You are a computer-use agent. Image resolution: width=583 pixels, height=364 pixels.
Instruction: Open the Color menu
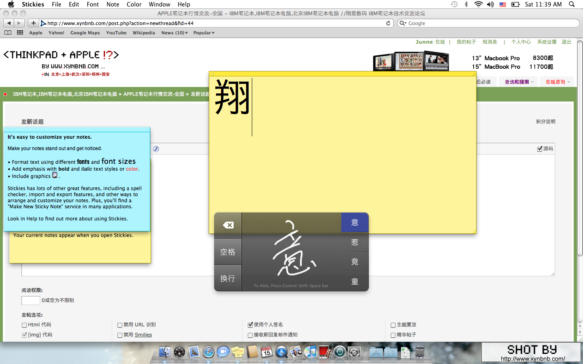(x=134, y=4)
